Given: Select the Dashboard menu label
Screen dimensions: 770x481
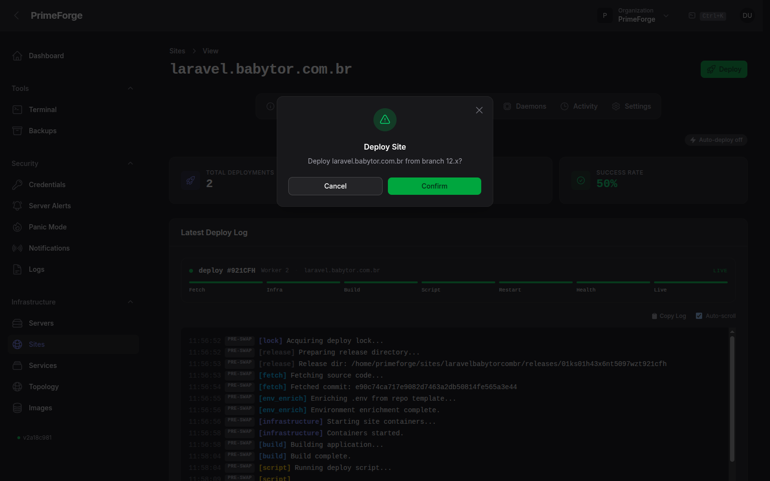Looking at the screenshot, I should click(x=46, y=56).
